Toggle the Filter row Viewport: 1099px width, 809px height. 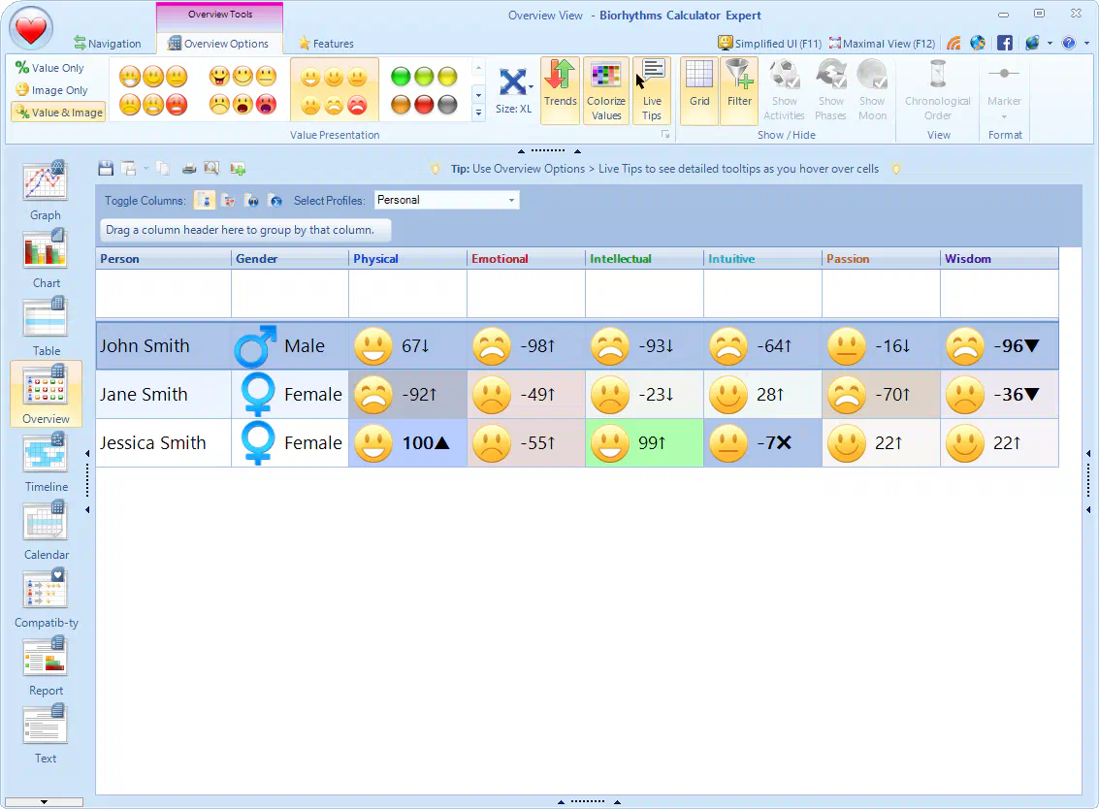[x=739, y=90]
